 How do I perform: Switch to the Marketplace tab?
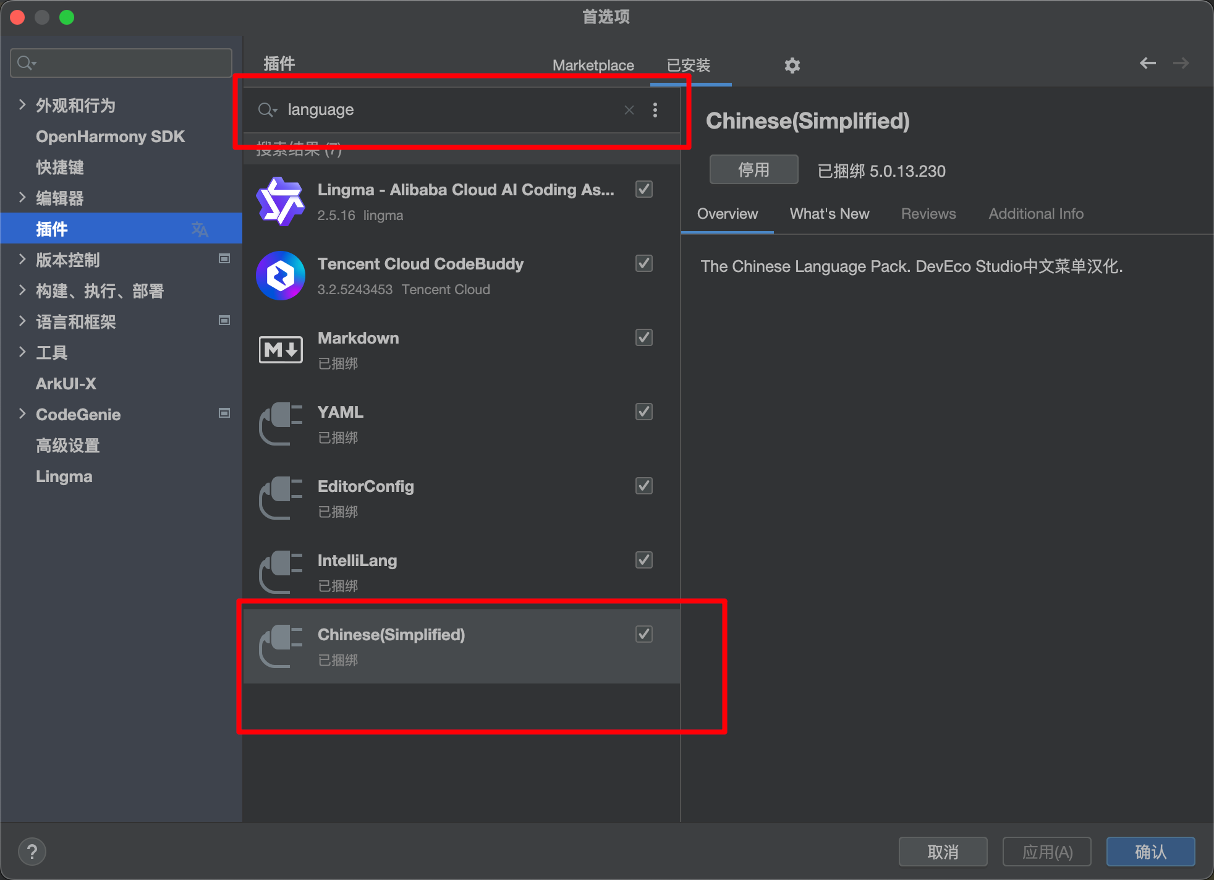593,66
